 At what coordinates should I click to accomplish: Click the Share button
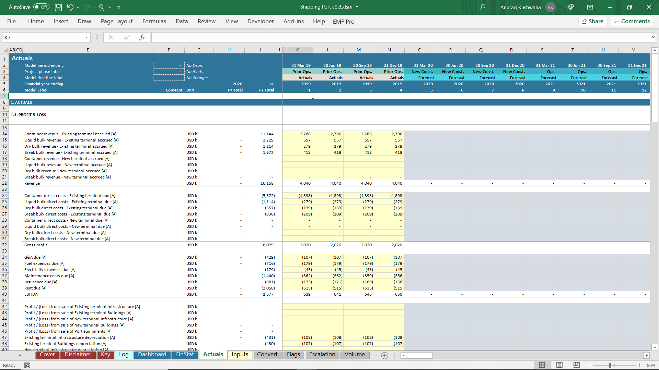point(593,21)
